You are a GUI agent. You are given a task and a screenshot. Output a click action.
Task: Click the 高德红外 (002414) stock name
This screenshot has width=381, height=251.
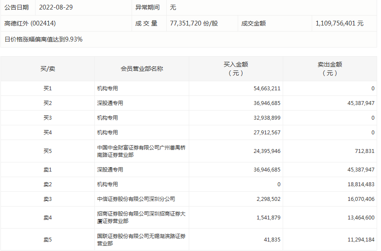coord(30,23)
